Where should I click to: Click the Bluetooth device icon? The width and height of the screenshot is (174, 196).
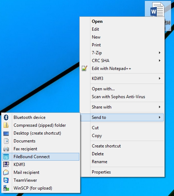6,117
